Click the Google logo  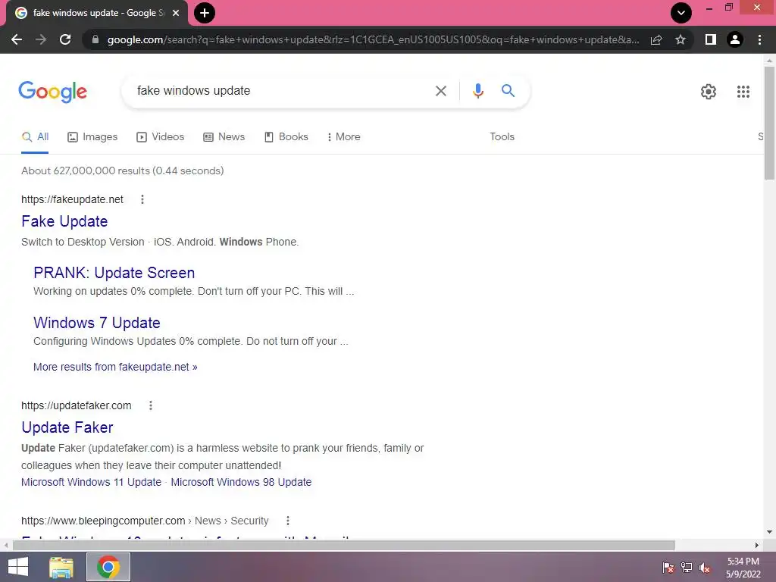pyautogui.click(x=52, y=92)
